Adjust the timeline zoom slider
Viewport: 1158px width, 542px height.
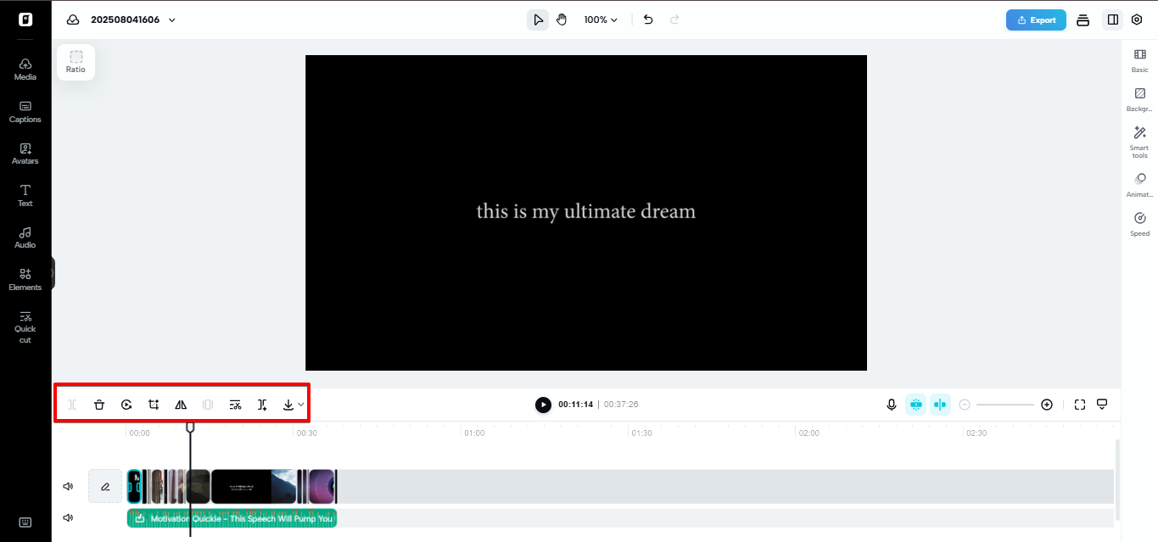click(x=1005, y=405)
